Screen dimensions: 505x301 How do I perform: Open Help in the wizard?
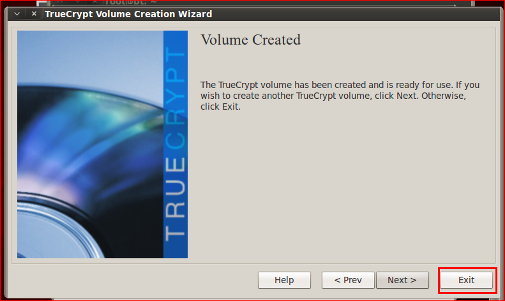pyautogui.click(x=284, y=280)
